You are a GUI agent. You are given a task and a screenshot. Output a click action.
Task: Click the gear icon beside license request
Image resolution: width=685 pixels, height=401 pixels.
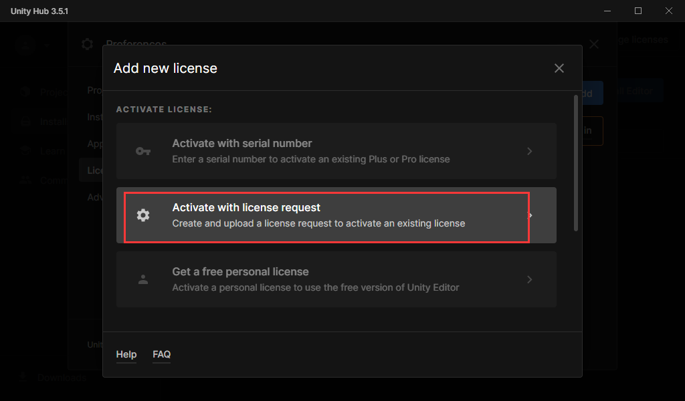click(142, 215)
